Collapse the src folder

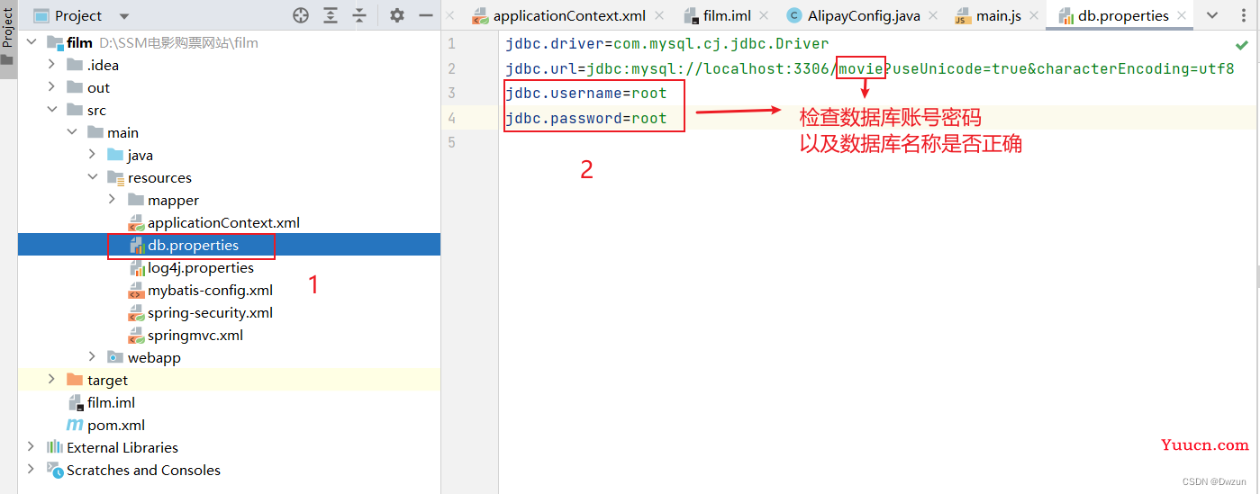coord(53,110)
